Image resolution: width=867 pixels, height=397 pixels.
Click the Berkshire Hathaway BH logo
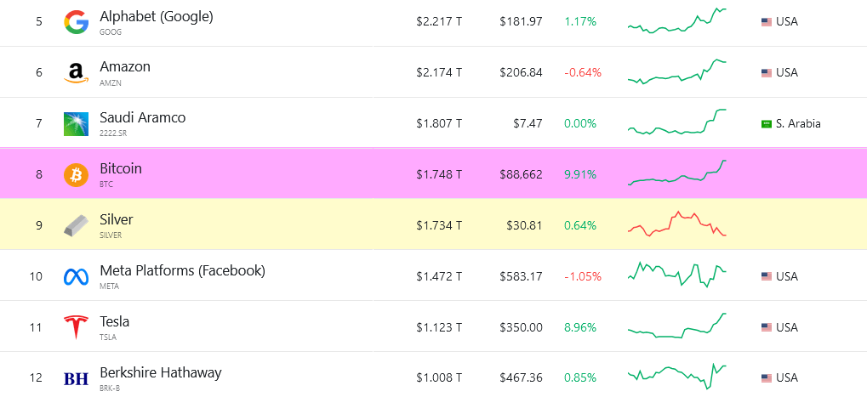77,378
